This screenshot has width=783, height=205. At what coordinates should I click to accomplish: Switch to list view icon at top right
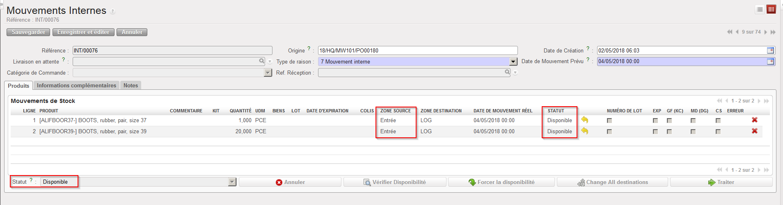(x=760, y=9)
